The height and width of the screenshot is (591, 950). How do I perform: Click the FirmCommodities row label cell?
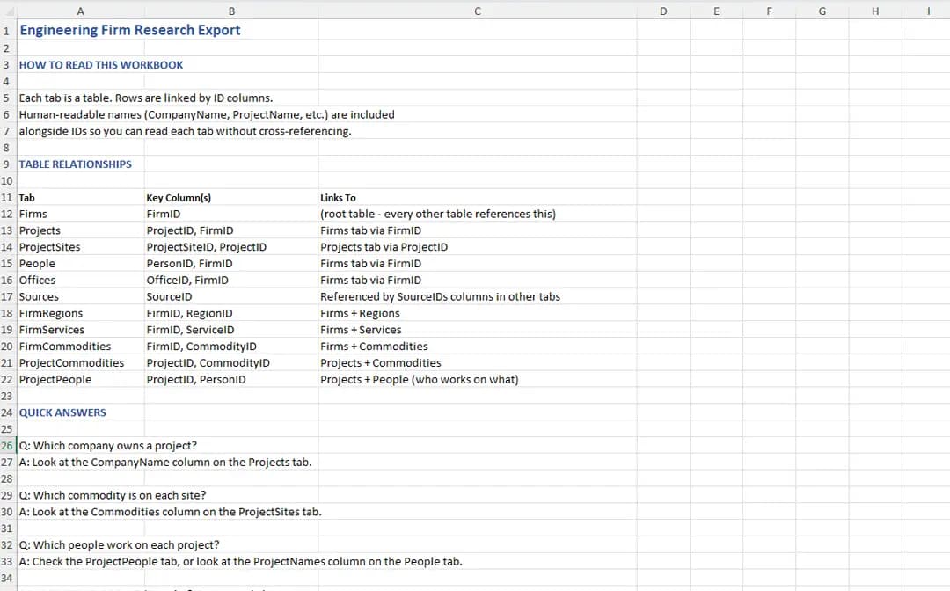tap(80, 346)
